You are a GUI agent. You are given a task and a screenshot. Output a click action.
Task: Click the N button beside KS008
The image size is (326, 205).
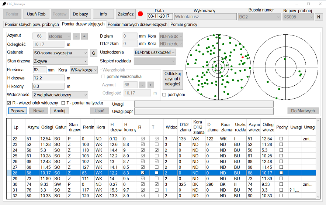pyautogui.click(x=319, y=17)
